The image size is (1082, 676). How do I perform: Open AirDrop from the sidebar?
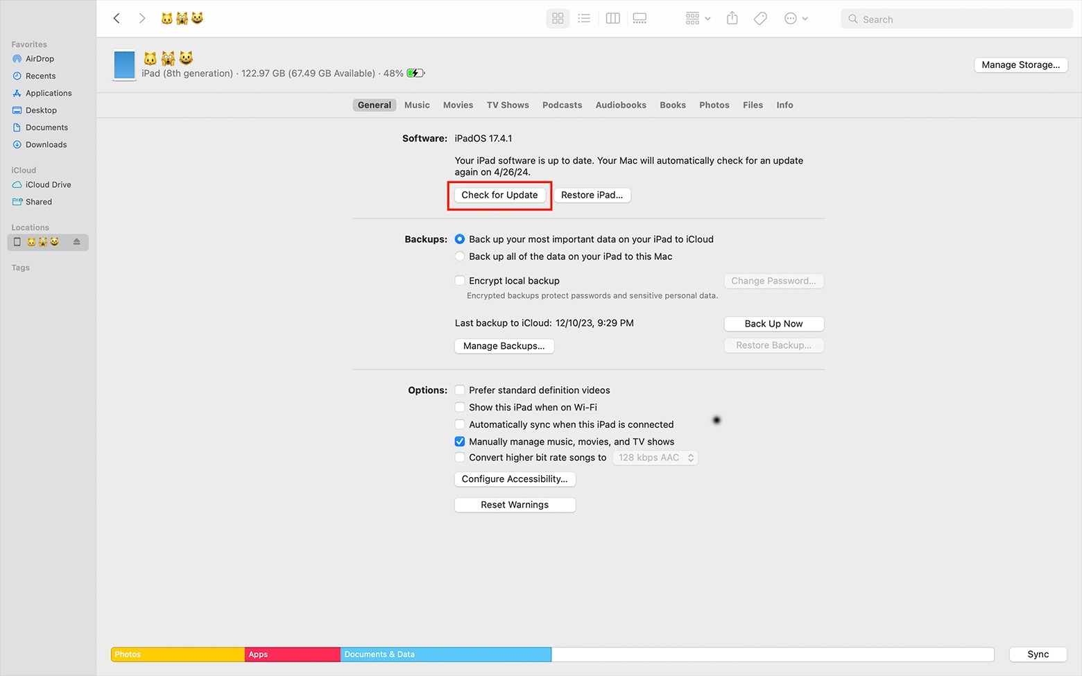pyautogui.click(x=40, y=58)
